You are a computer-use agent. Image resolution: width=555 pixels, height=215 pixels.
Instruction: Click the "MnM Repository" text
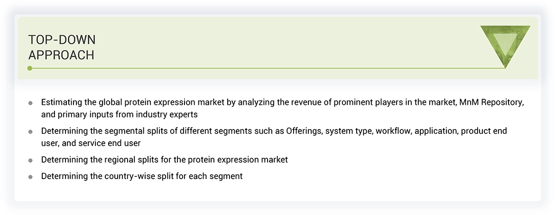point(491,102)
